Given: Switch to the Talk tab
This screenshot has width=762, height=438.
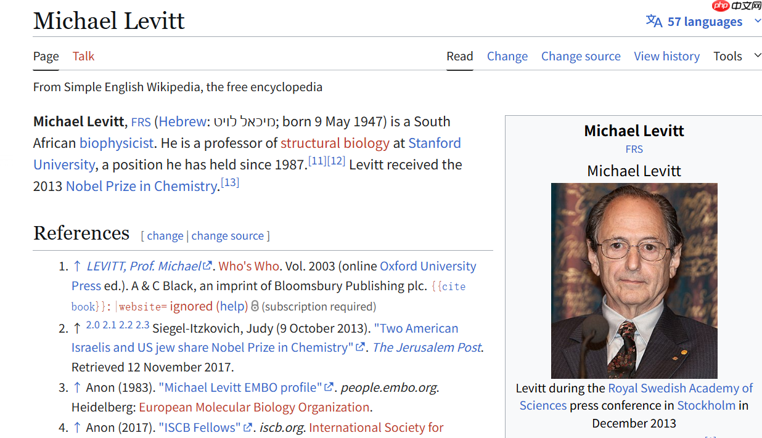Looking at the screenshot, I should (83, 56).
